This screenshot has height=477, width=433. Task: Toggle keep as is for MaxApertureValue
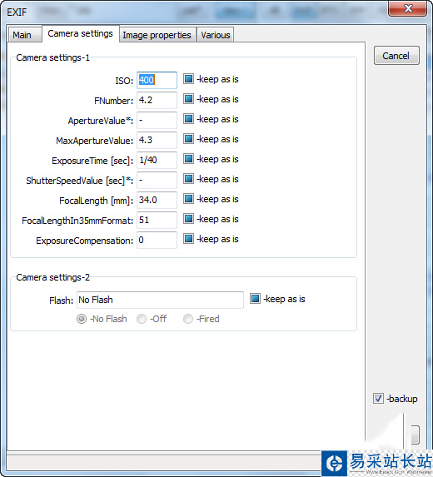188,139
